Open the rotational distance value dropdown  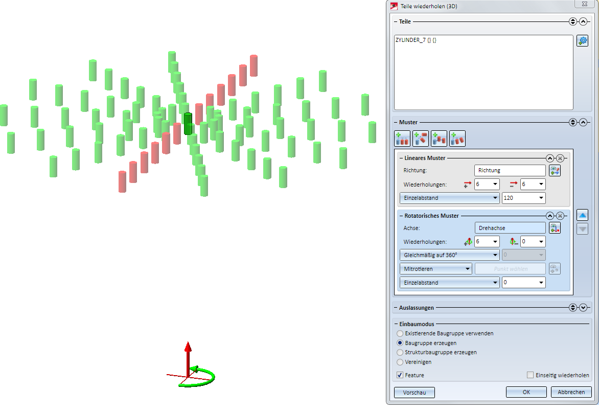pyautogui.click(x=541, y=283)
